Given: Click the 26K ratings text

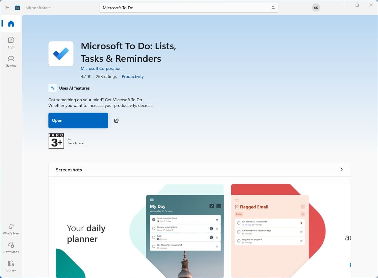Looking at the screenshot, I should point(106,76).
